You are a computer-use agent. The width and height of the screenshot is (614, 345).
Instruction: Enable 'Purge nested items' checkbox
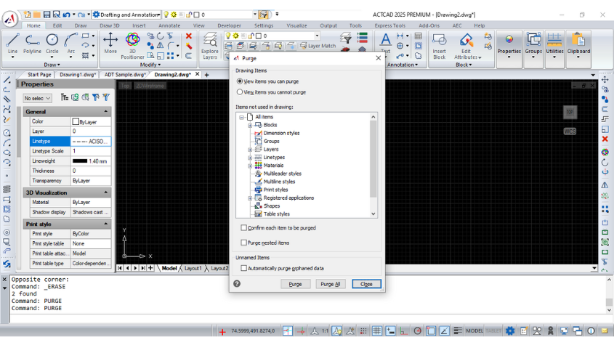pyautogui.click(x=243, y=243)
